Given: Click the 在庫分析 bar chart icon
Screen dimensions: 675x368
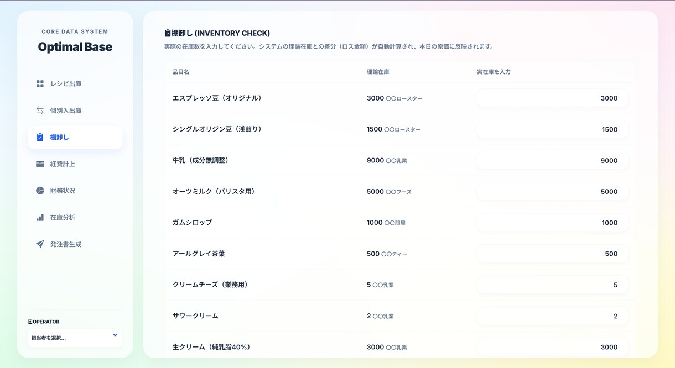Looking at the screenshot, I should pyautogui.click(x=40, y=217).
